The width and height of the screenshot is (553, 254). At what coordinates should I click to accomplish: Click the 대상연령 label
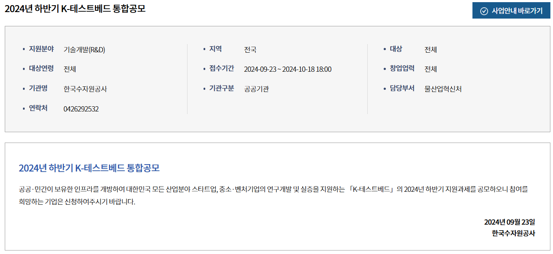[41, 68]
